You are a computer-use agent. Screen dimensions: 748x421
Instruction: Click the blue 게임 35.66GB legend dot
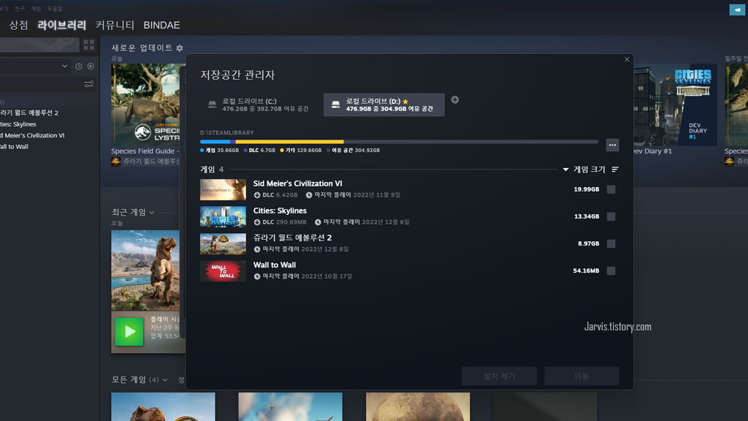[202, 150]
